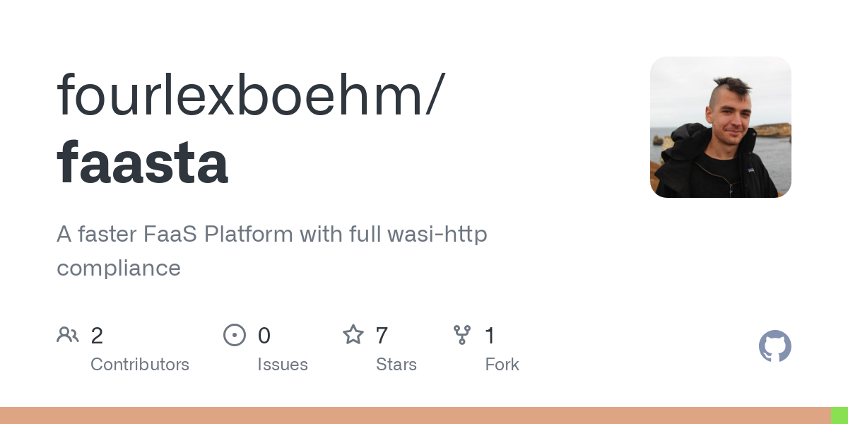The height and width of the screenshot is (424, 848).
Task: Open the fourlexboehm profile avatar photo
Action: 721,127
